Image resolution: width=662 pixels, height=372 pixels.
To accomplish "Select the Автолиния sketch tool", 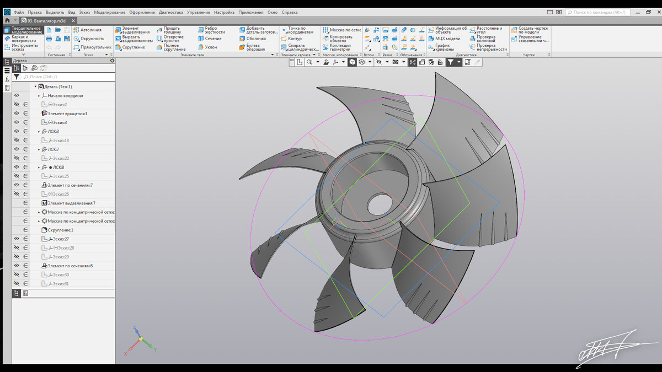I will pos(88,30).
